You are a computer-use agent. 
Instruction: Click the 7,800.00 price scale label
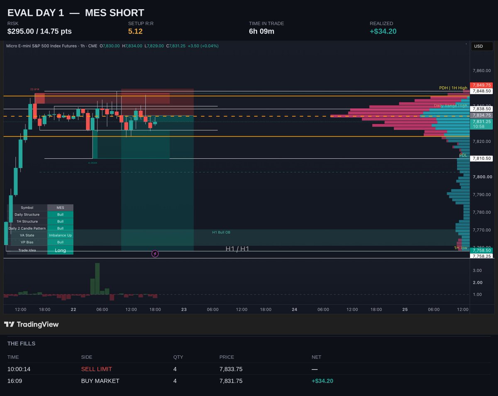coord(482,177)
